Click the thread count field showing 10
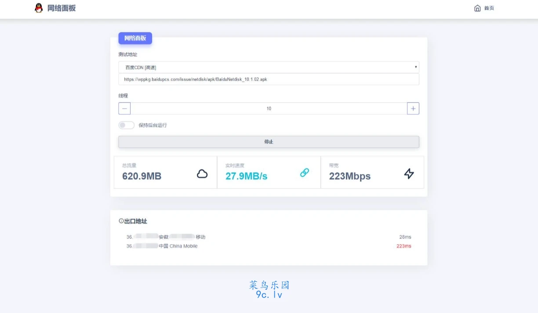The image size is (538, 313). [x=269, y=108]
